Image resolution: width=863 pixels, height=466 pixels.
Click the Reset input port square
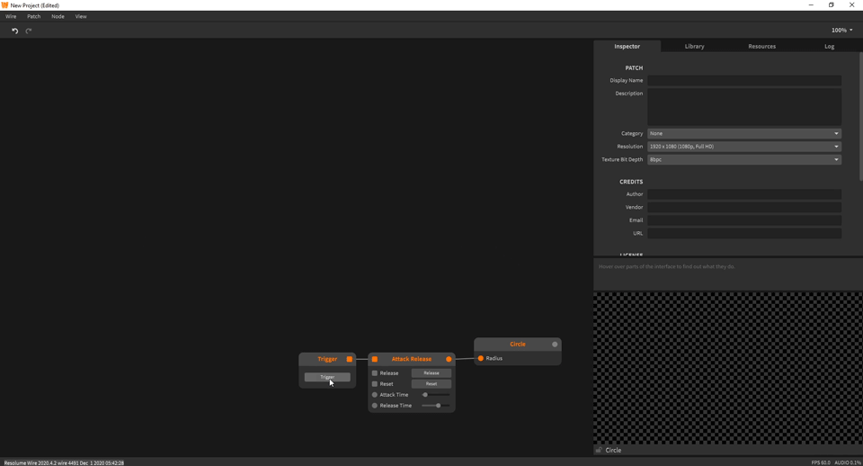pos(375,384)
